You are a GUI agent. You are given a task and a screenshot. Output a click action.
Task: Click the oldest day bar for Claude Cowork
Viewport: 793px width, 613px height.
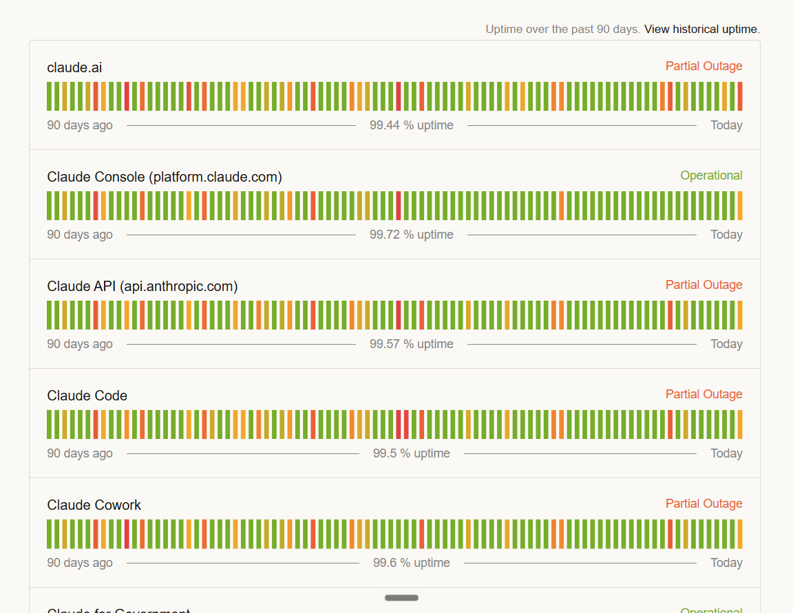click(49, 534)
